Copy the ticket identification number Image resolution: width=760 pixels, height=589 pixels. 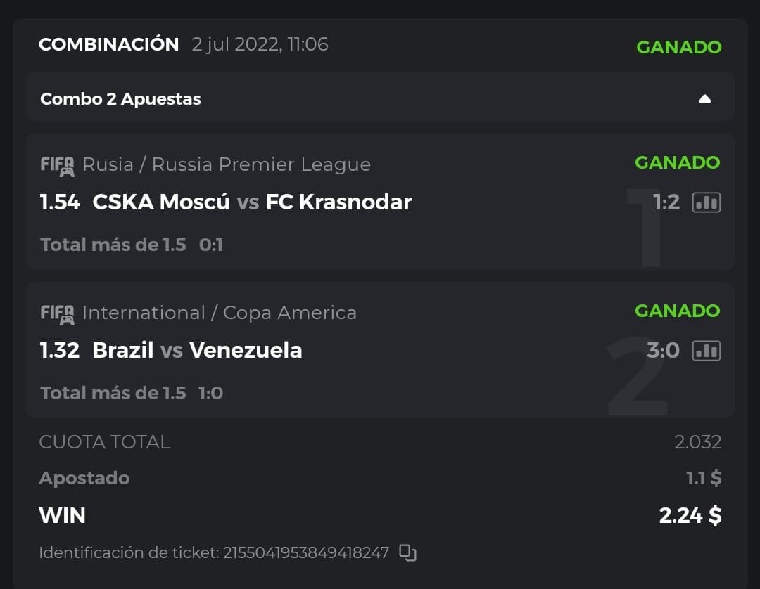(407, 552)
